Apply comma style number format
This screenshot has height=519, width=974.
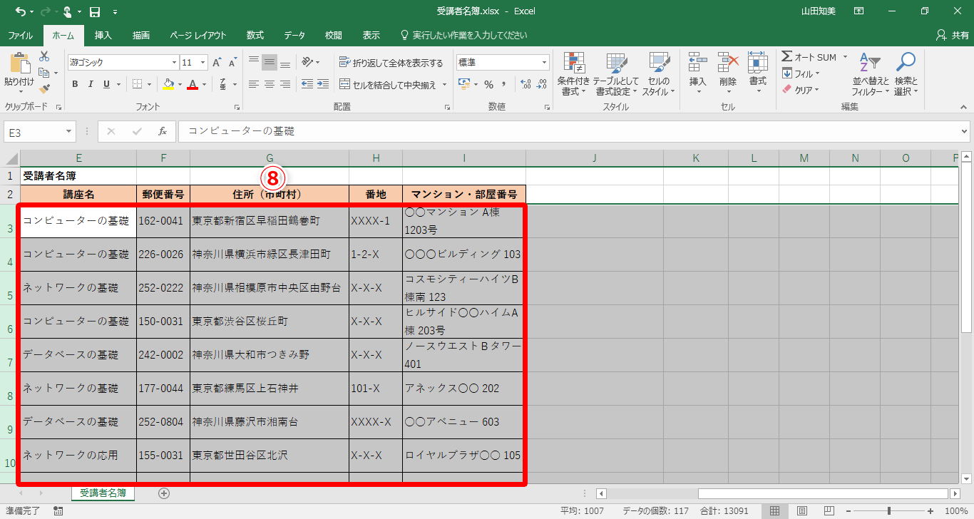pos(506,84)
